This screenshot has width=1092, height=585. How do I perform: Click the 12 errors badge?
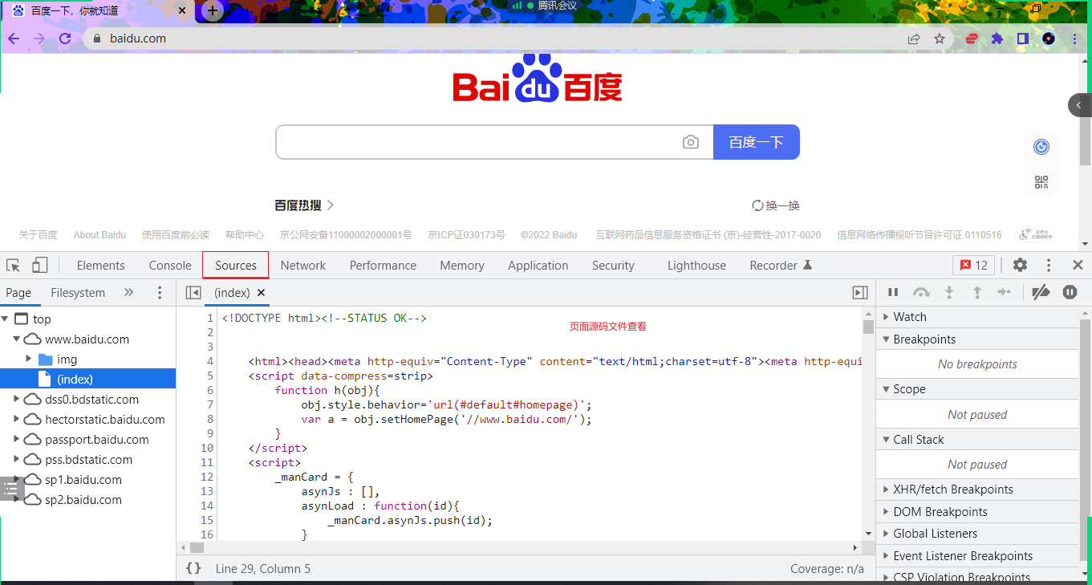point(974,265)
